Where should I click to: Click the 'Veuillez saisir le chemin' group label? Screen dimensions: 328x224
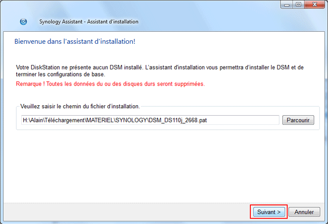click(80, 106)
